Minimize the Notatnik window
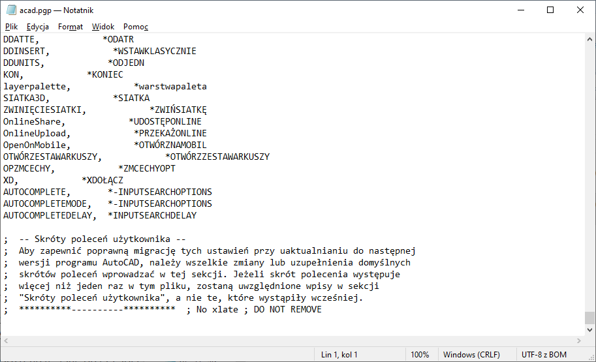The height and width of the screenshot is (362, 596). [x=520, y=10]
